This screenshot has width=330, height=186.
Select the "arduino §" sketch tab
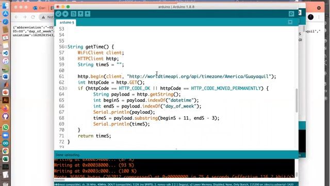(x=67, y=22)
